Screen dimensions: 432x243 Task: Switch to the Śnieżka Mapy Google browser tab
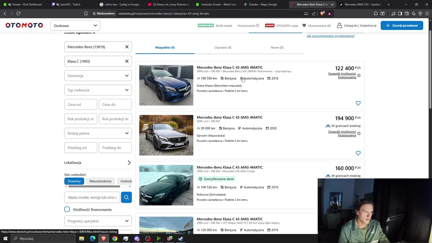pyautogui.click(x=263, y=4)
